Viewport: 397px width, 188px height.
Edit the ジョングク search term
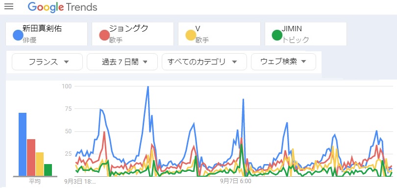(x=133, y=34)
